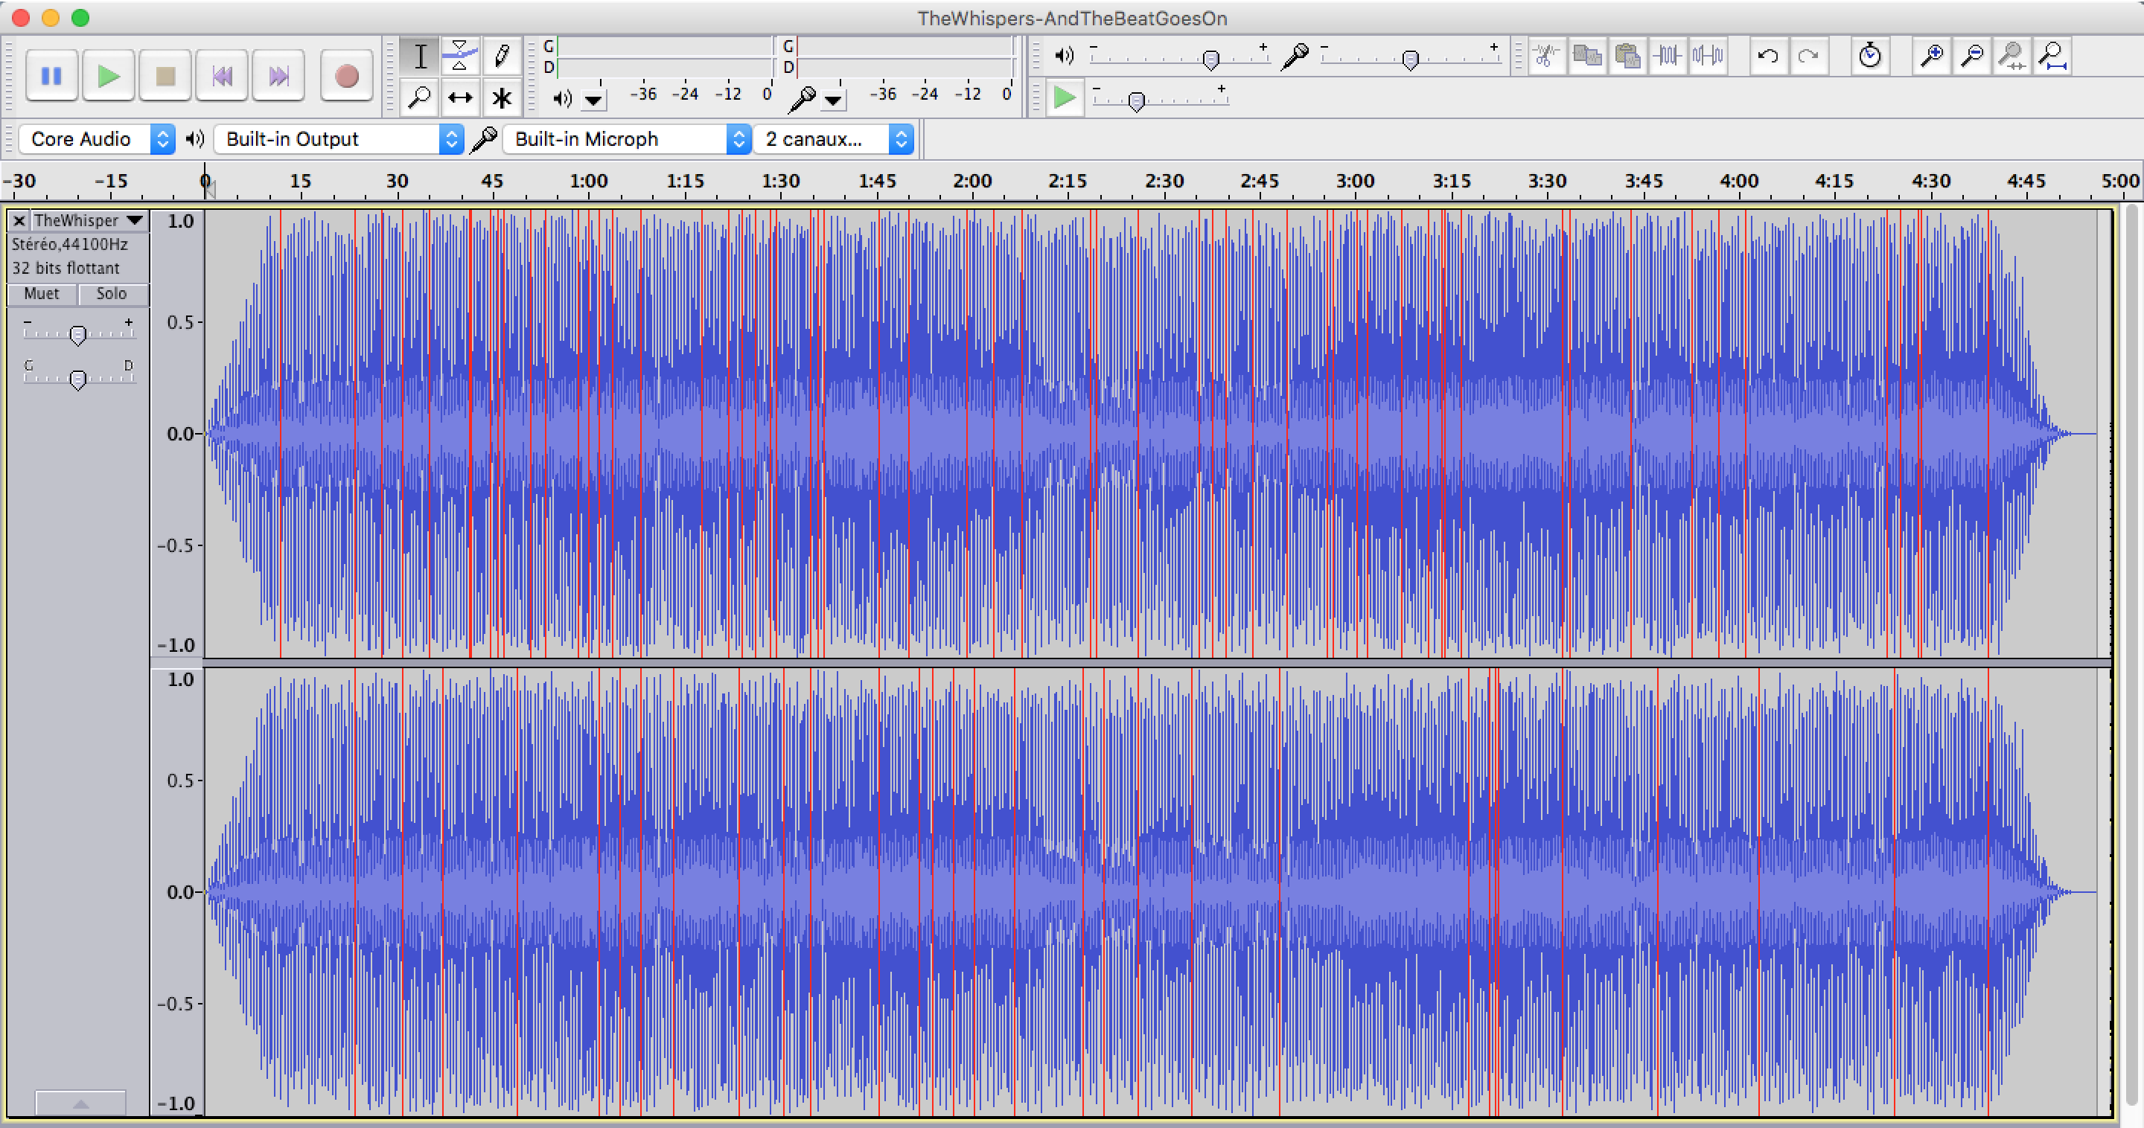Click the timeline ruler at 4:00
Viewport: 2144px width, 1128px height.
coord(1739,182)
